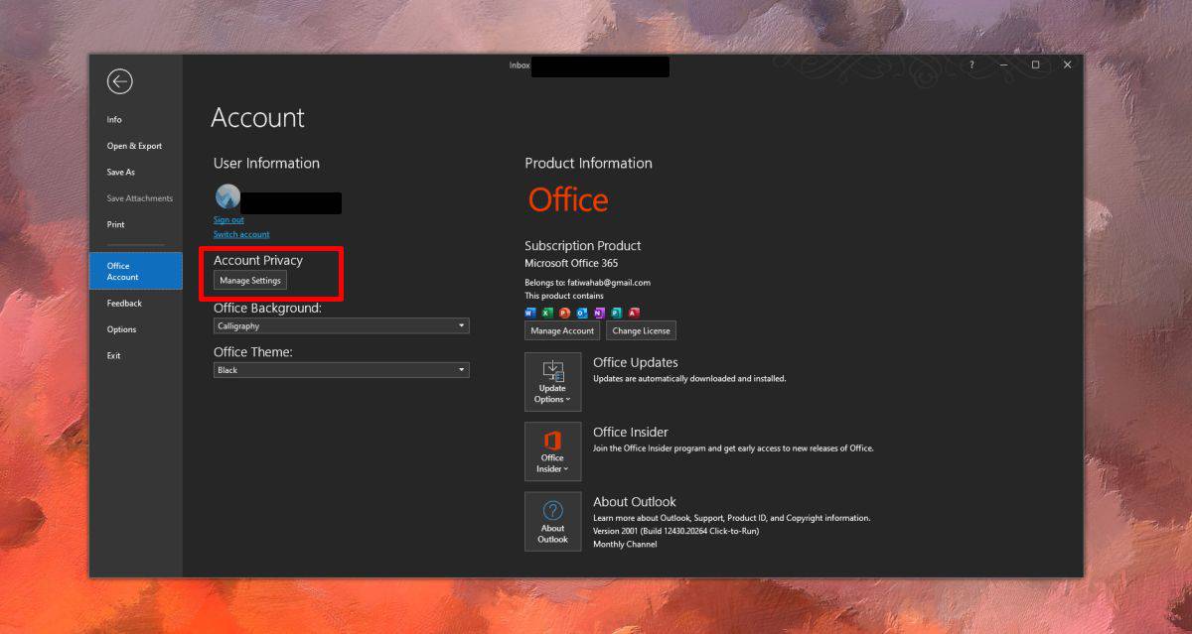The width and height of the screenshot is (1192, 634).
Task: Open Office Insider menu
Action: [553, 451]
